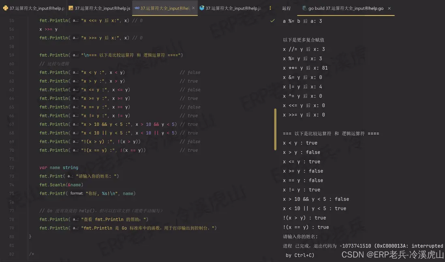
Task: Click the go build gopher icon in run tab
Action: pos(304,8)
